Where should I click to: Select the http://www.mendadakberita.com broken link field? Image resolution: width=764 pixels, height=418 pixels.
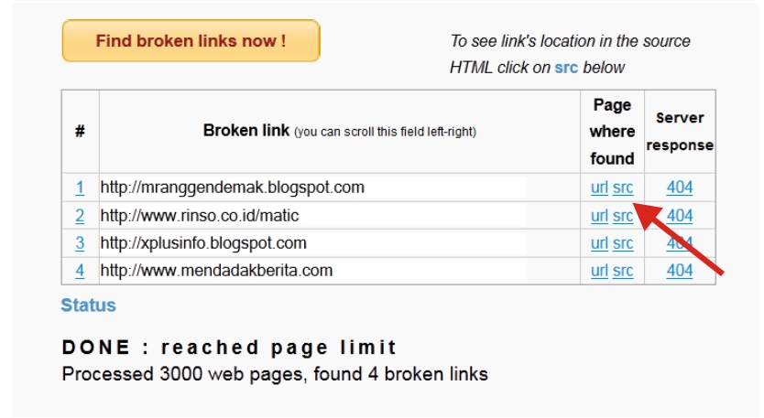pyautogui.click(x=313, y=271)
